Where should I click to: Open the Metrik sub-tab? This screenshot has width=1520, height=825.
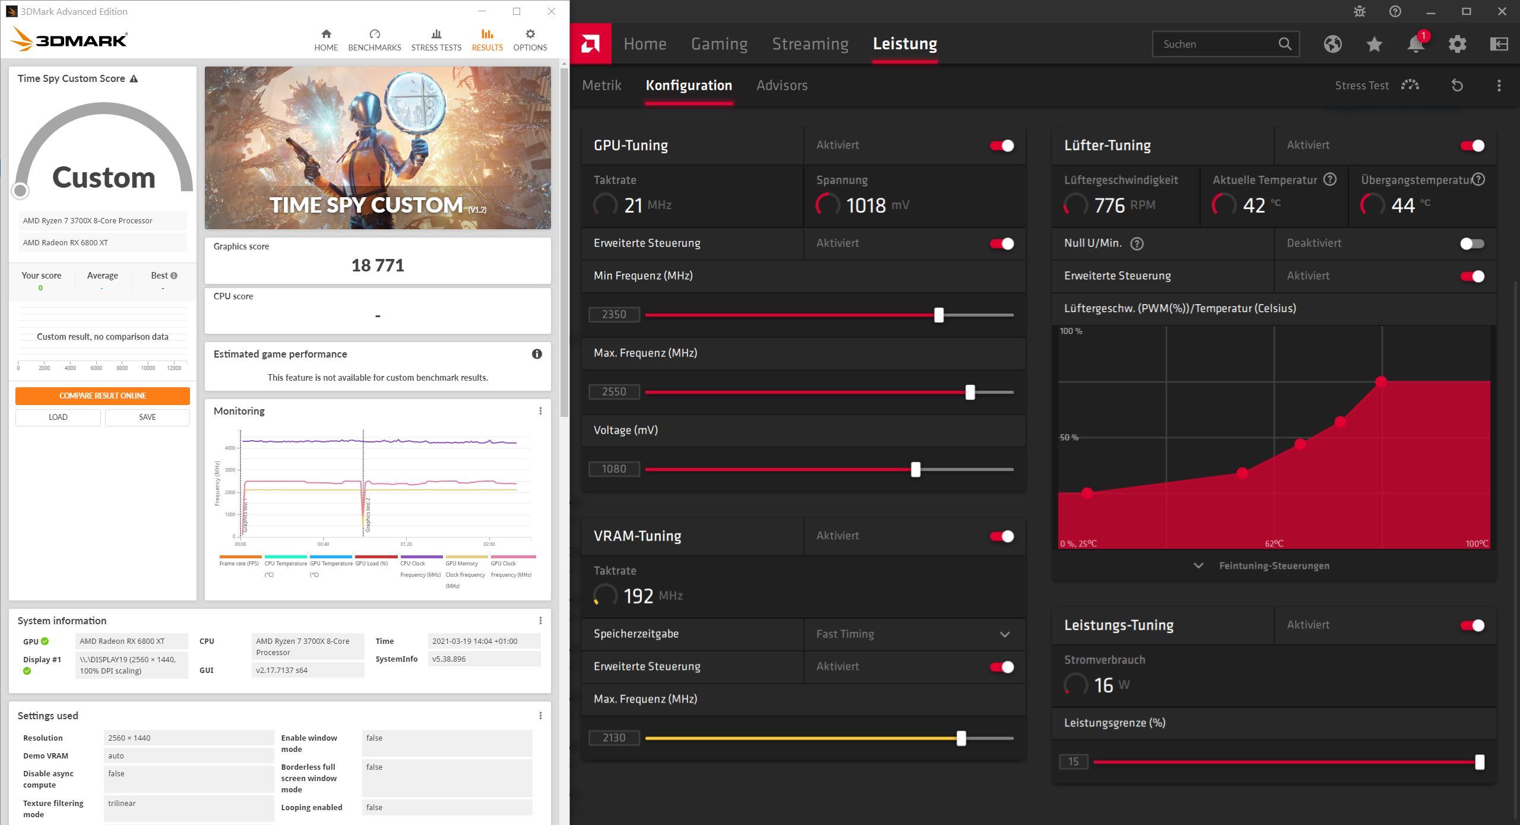pos(601,86)
